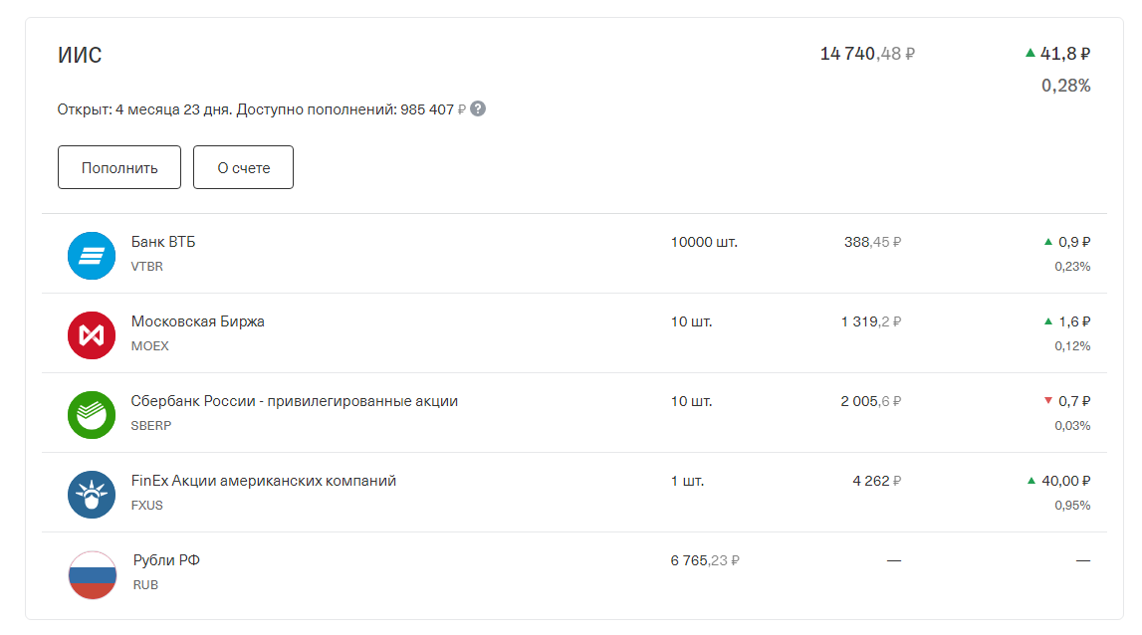Click the FinEx FXUS statue icon

92,494
